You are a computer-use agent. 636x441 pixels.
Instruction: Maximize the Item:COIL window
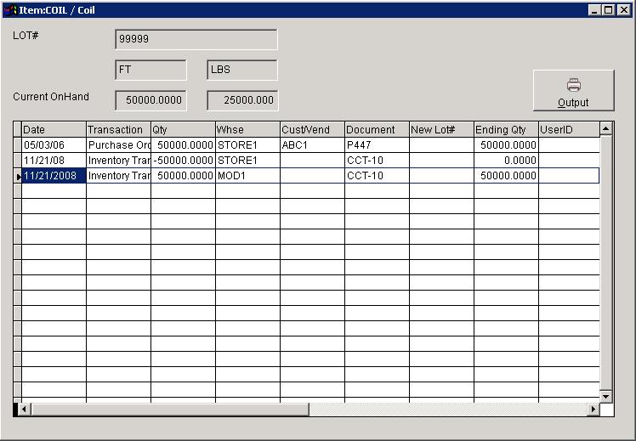(x=609, y=10)
